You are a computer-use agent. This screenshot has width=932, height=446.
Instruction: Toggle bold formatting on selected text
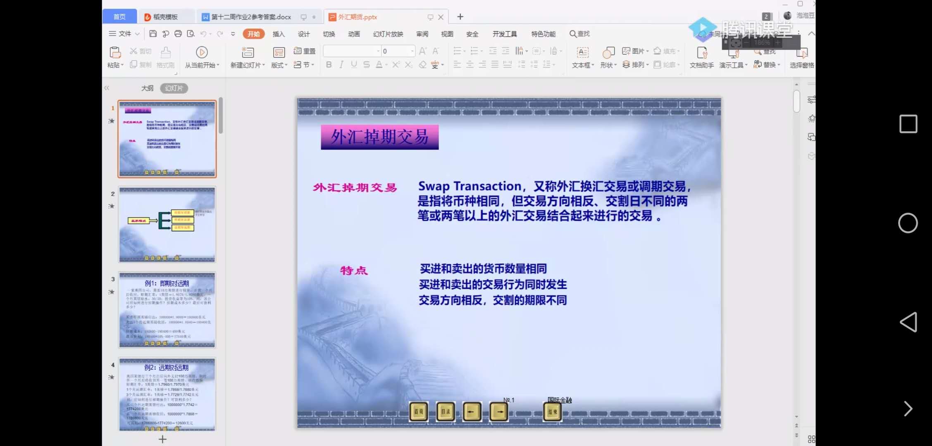coord(329,64)
